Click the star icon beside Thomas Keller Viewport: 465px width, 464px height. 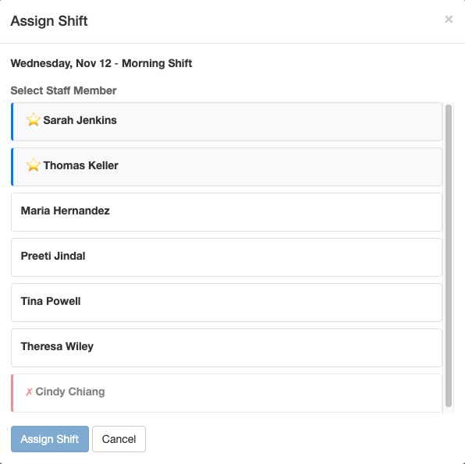(34, 165)
